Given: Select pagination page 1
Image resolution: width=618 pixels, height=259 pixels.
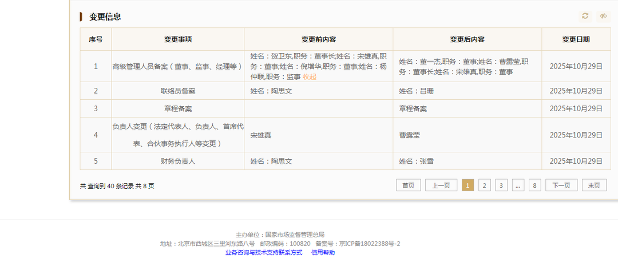Looking at the screenshot, I should click(468, 185).
